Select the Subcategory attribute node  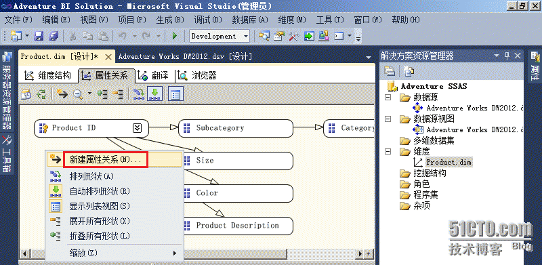[x=236, y=128]
